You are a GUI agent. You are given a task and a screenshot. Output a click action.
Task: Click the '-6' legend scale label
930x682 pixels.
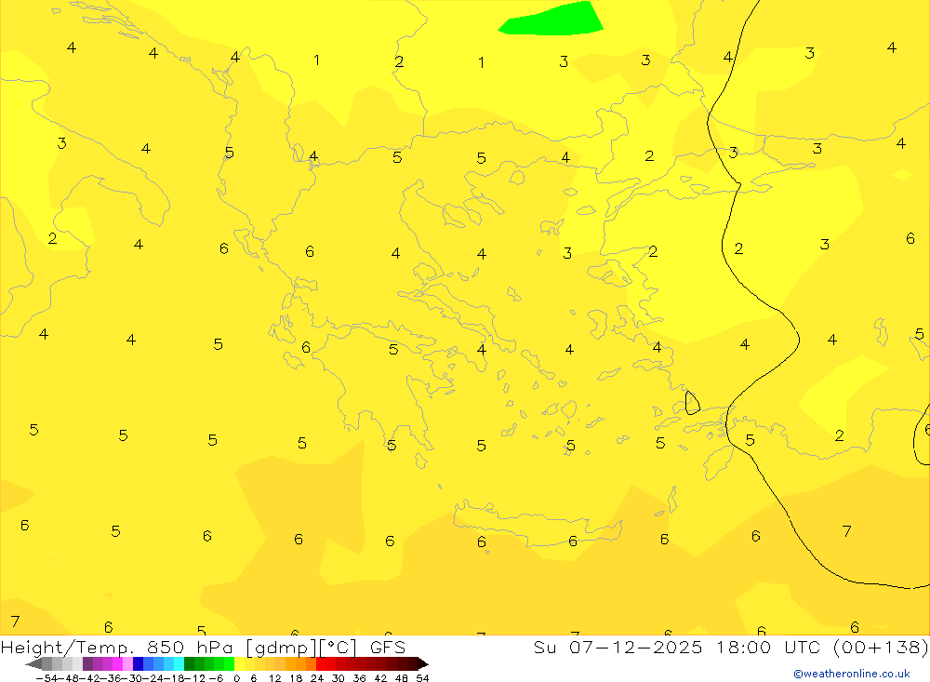[217, 678]
